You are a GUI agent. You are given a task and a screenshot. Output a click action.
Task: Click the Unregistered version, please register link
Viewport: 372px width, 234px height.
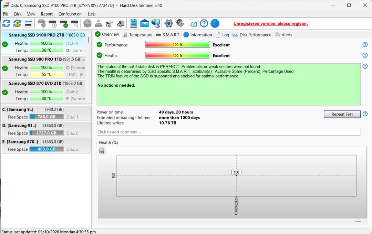pos(271,23)
